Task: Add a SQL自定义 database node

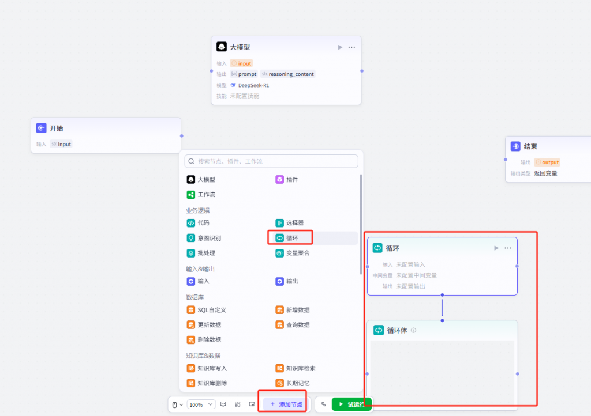Action: point(207,310)
